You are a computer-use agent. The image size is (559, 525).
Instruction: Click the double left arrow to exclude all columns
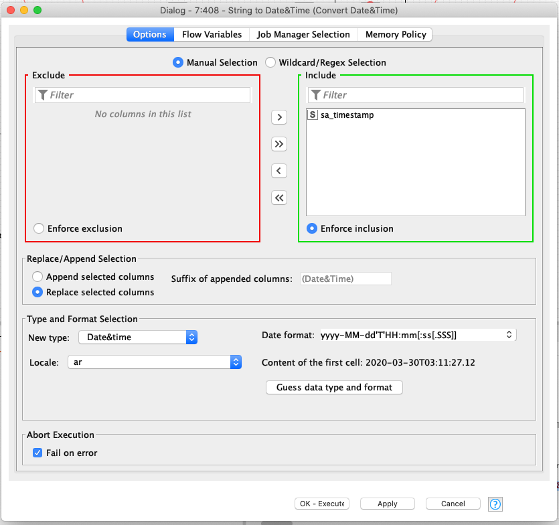click(x=279, y=198)
